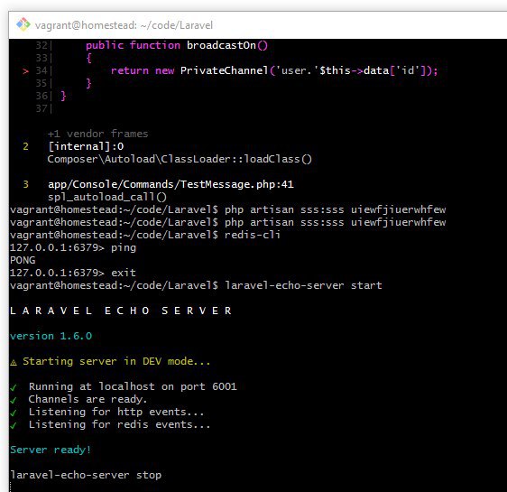This screenshot has width=507, height=492.
Task: Click 'Channels are ready.' text
Action: tap(88, 399)
